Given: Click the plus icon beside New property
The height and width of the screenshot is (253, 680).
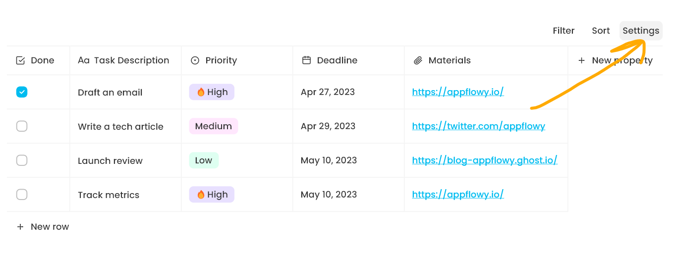Looking at the screenshot, I should click(x=582, y=60).
